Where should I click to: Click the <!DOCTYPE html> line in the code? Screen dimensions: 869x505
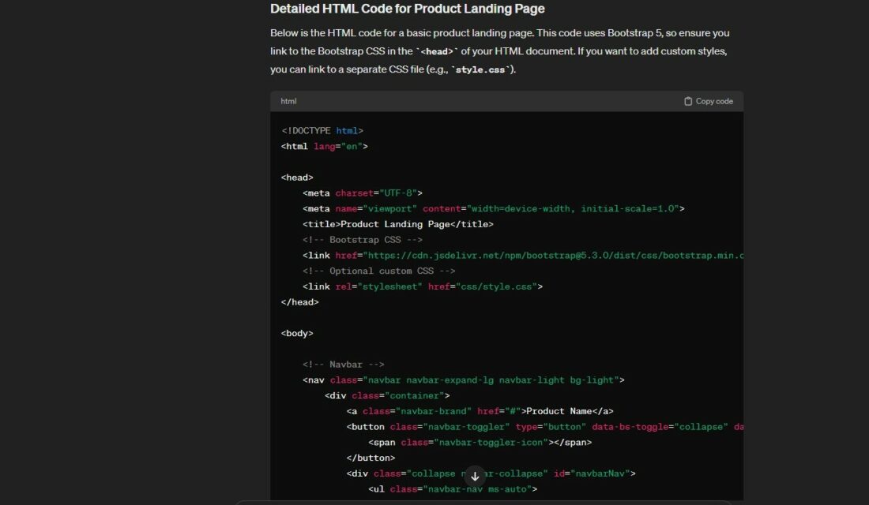[322, 130]
